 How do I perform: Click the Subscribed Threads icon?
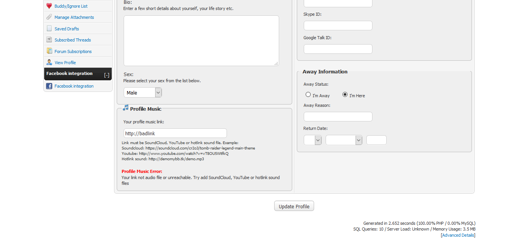pos(49,40)
